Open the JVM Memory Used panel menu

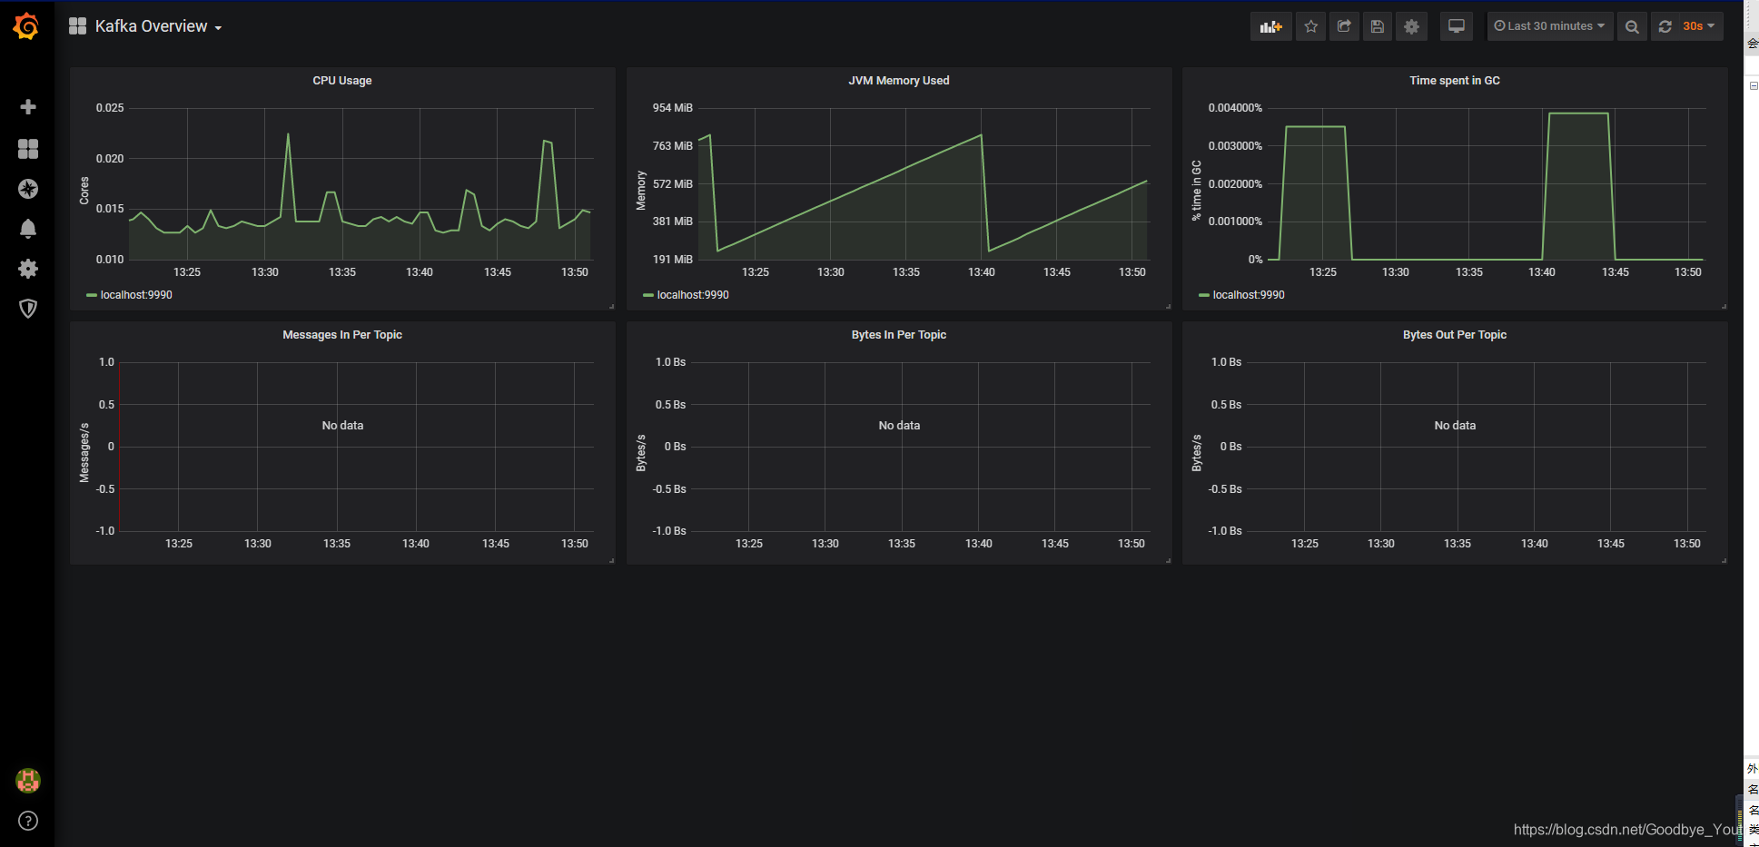[x=898, y=81]
